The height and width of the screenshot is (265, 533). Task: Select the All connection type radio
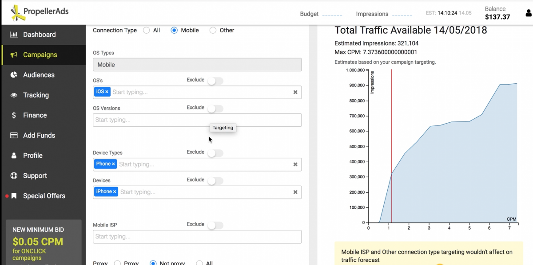(146, 31)
